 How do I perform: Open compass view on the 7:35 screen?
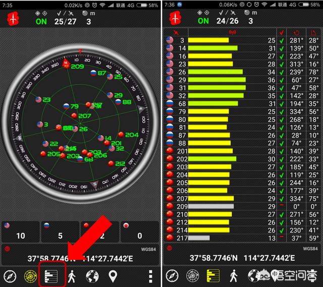10,276
